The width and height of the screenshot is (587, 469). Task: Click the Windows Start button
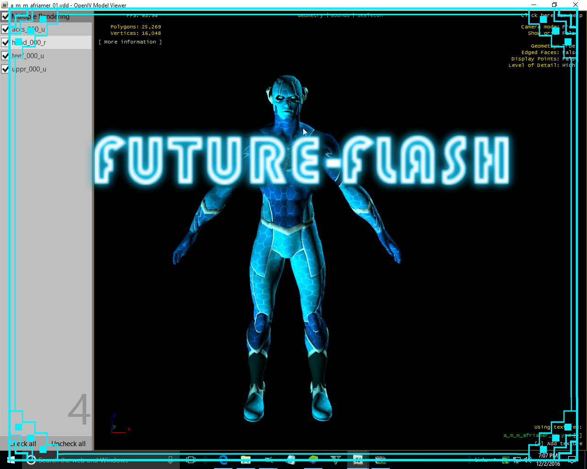coord(11,460)
